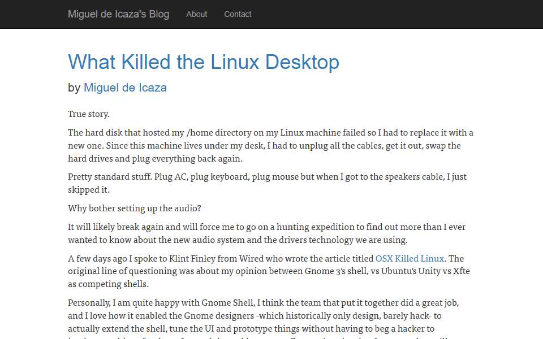This screenshot has width=543, height=339.
Task: Follow the Miguel de Icaza author link
Action: tap(125, 88)
